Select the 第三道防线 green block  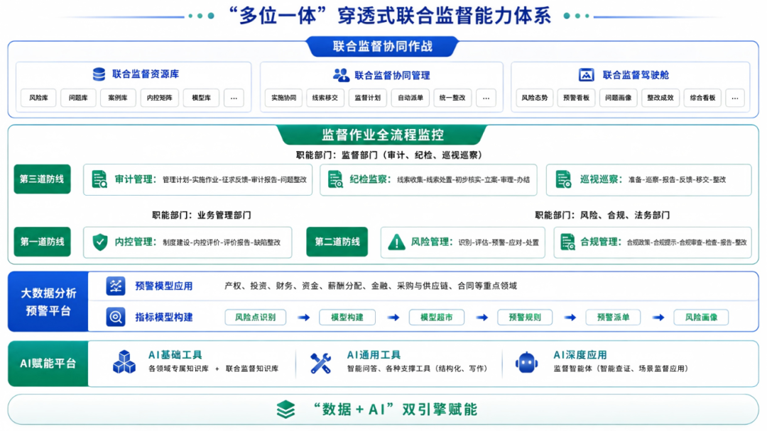(42, 179)
